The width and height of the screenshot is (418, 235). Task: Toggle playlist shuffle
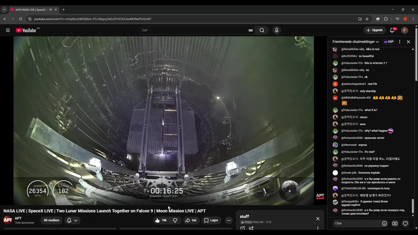coord(251,228)
